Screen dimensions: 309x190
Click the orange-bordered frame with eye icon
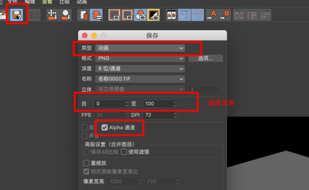tap(127, 15)
